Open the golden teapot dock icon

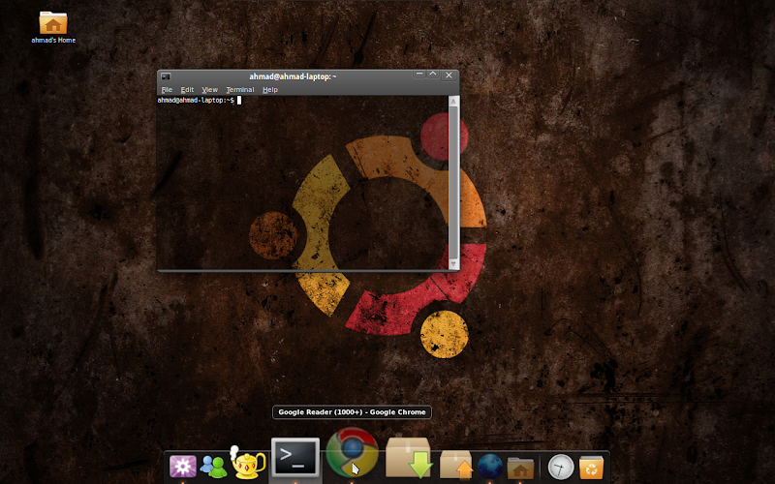click(248, 463)
